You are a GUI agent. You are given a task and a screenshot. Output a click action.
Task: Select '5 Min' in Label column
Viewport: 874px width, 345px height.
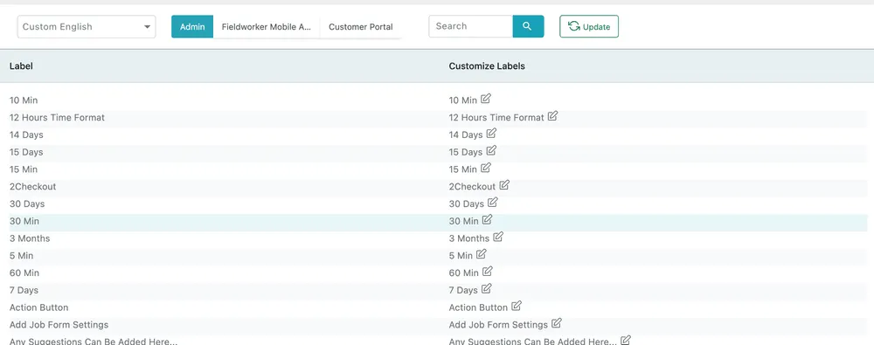21,256
